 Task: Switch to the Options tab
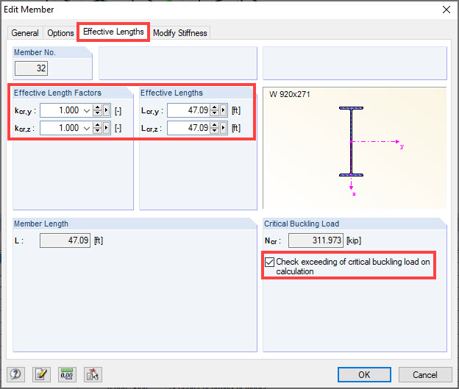pos(60,33)
